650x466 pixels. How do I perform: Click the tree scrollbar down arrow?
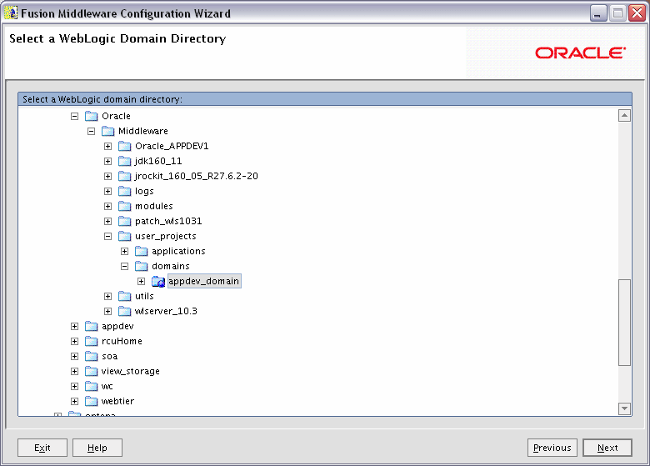coord(624,408)
